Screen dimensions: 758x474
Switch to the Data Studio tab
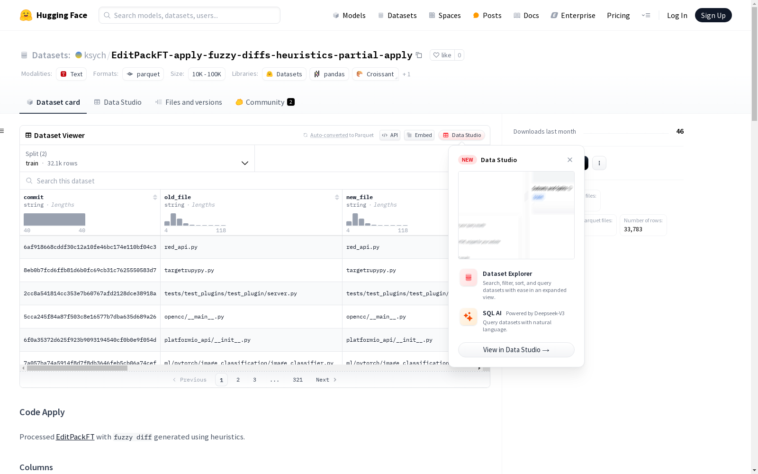118,102
